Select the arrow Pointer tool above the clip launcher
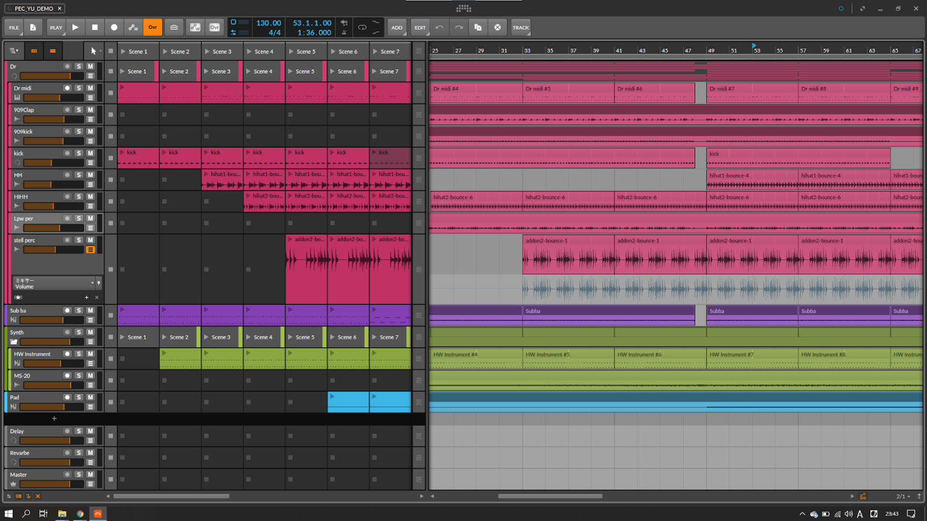Image resolution: width=927 pixels, height=521 pixels. (x=94, y=51)
